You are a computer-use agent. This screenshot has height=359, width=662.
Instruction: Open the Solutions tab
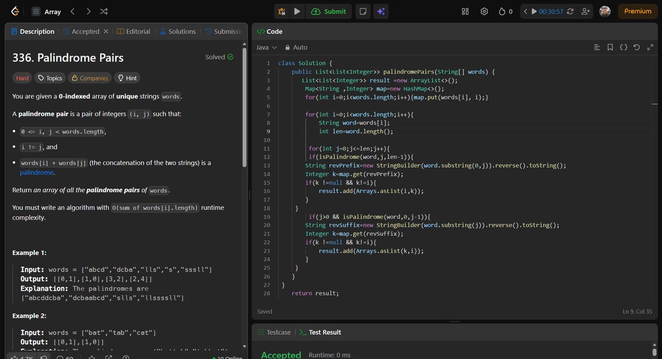178,31
